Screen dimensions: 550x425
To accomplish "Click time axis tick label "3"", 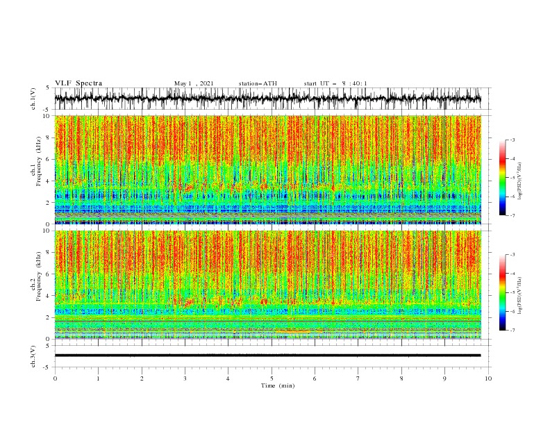I will (185, 378).
